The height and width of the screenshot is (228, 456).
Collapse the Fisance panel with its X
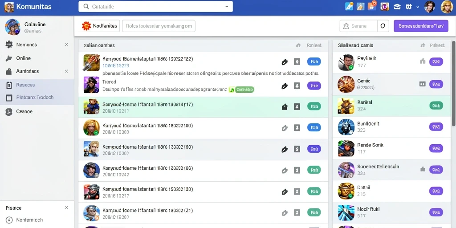point(66,208)
